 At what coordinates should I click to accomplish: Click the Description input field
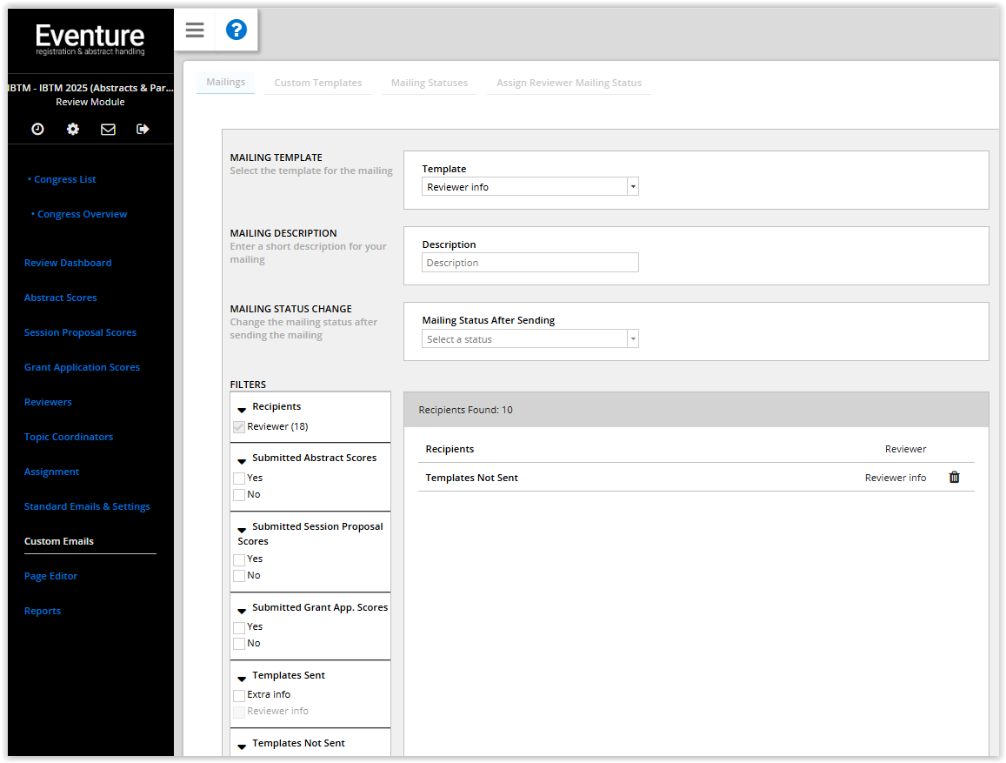[x=530, y=263]
